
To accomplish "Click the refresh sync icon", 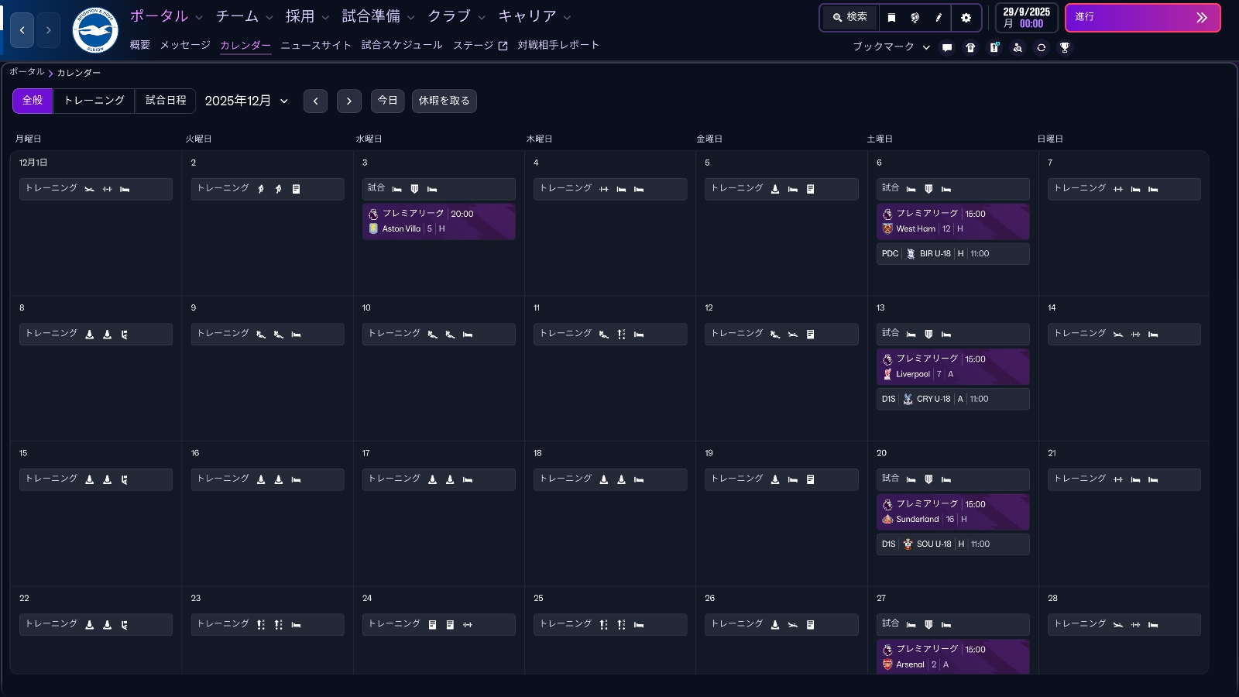I will [x=1042, y=47].
